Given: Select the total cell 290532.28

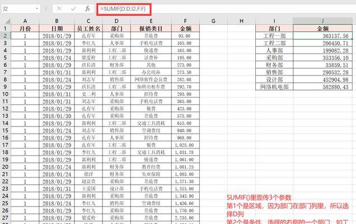Looking at the screenshot, I should 322,72.
